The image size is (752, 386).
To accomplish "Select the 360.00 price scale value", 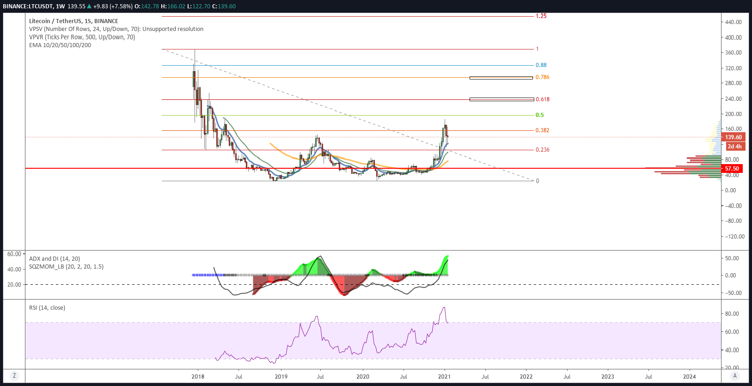I will point(734,53).
